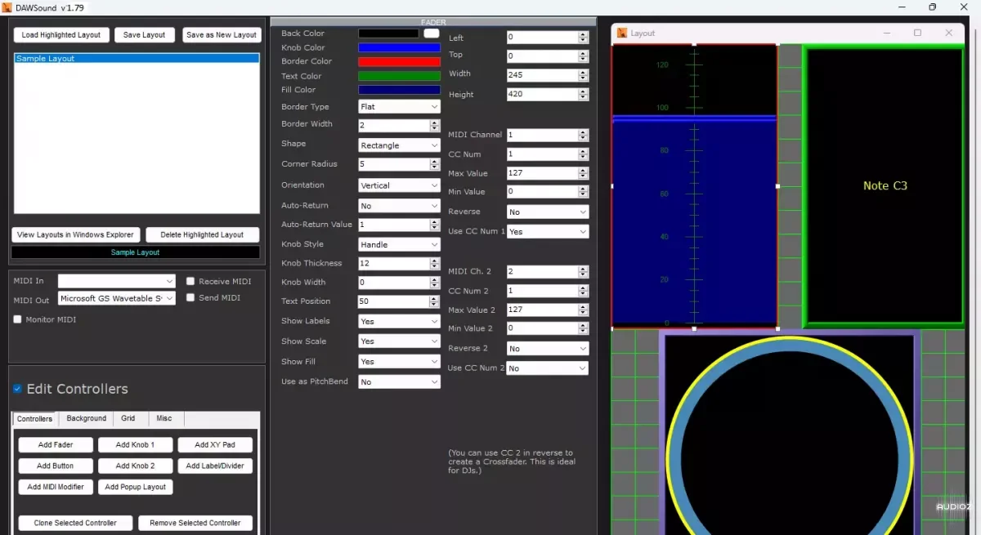
Task: Click the Save Layout button
Action: point(144,35)
